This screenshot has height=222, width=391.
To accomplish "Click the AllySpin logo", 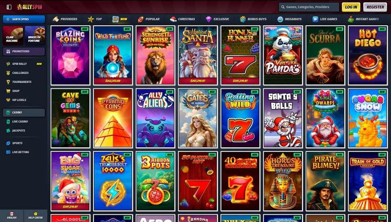I will (30, 7).
